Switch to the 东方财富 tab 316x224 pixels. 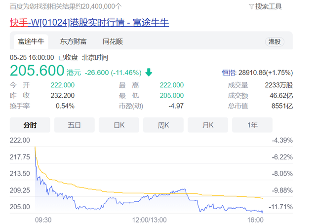point(74,41)
